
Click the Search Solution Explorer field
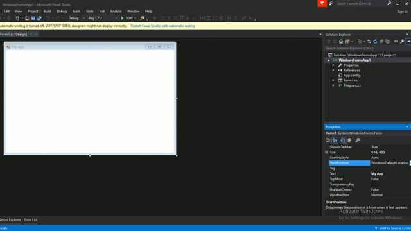coord(367,49)
